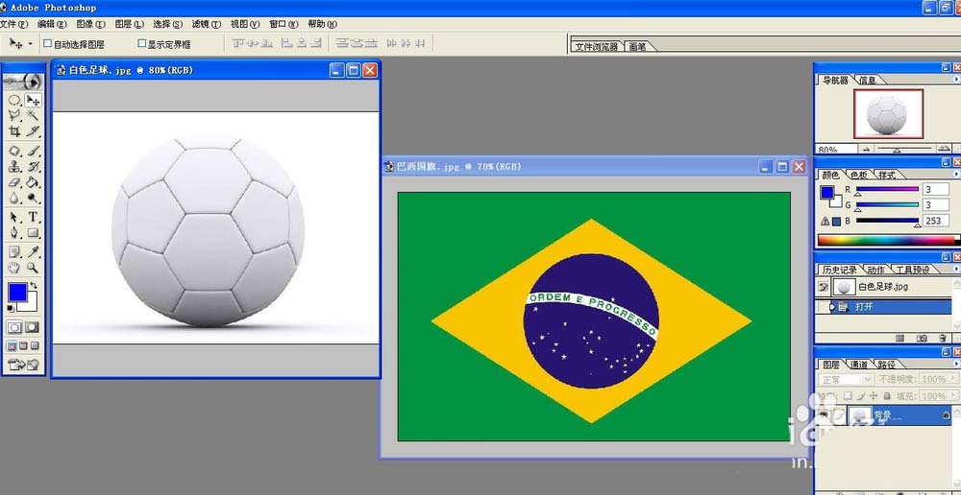Select the Polygonal Lasso tool
Image resolution: width=961 pixels, height=495 pixels.
click(x=14, y=115)
